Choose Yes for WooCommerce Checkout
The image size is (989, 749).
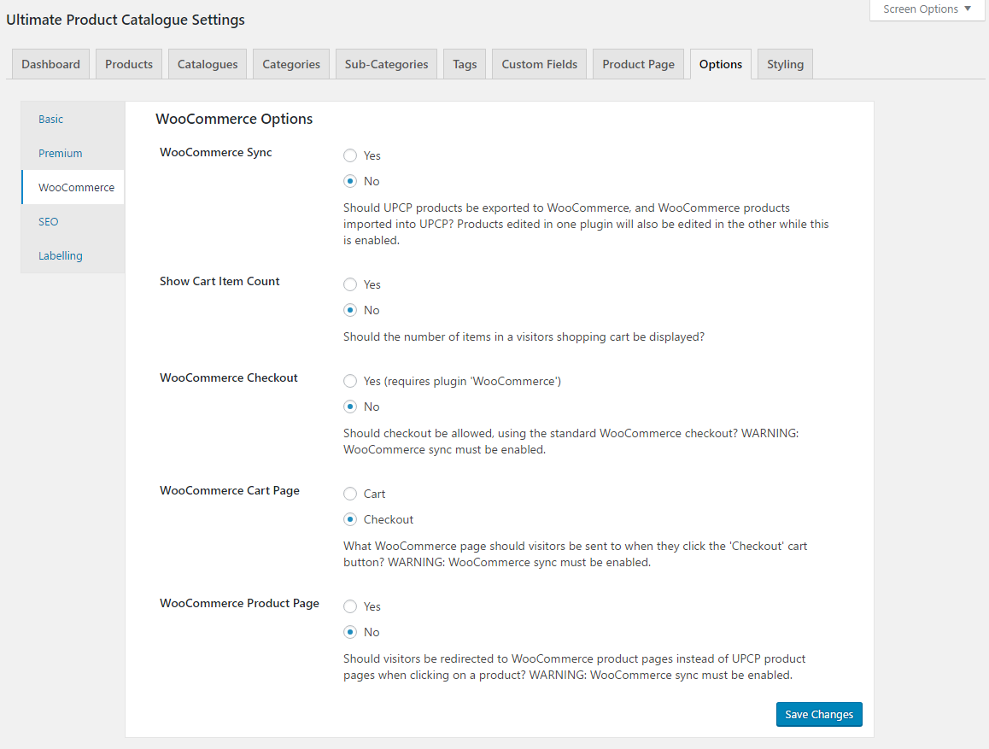coord(350,381)
